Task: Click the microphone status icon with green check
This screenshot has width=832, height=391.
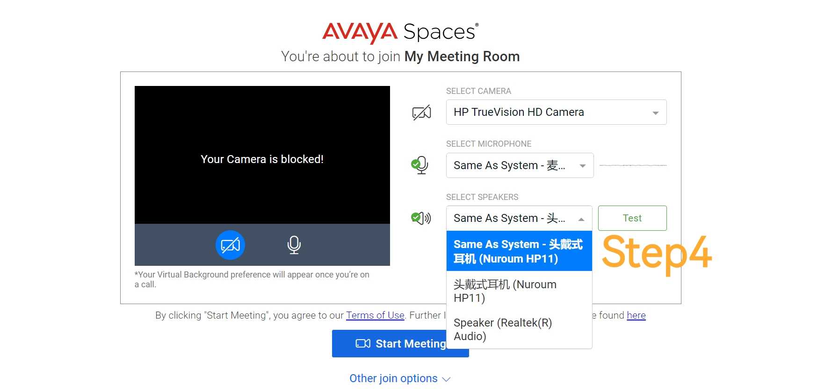Action: pos(420,165)
